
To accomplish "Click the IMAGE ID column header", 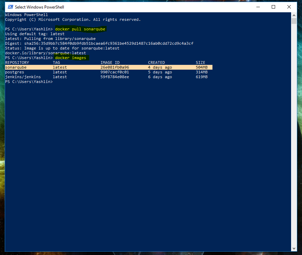I will [x=110, y=62].
